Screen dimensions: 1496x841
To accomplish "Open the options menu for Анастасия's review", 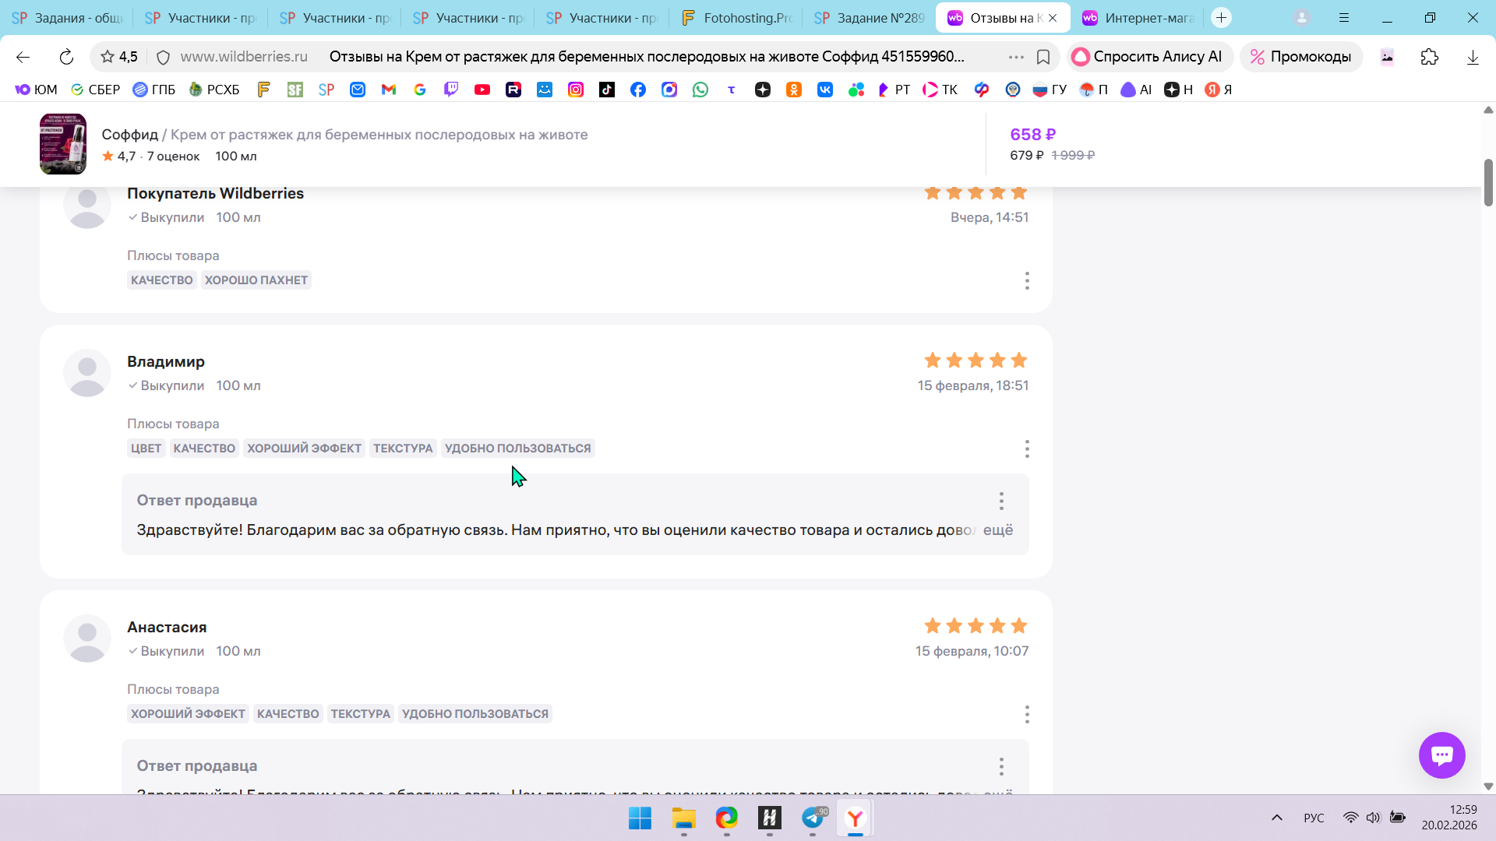I will [x=1027, y=714].
